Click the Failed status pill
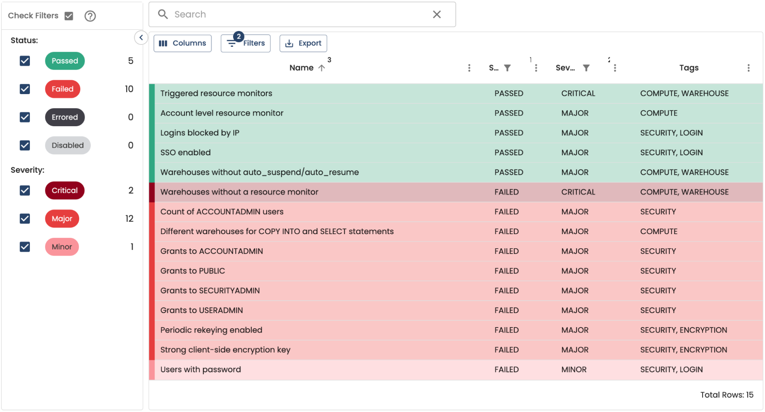 click(x=62, y=89)
